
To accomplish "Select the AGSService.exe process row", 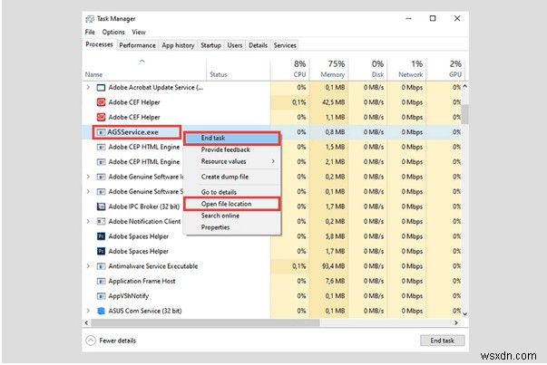I will (x=272, y=132).
